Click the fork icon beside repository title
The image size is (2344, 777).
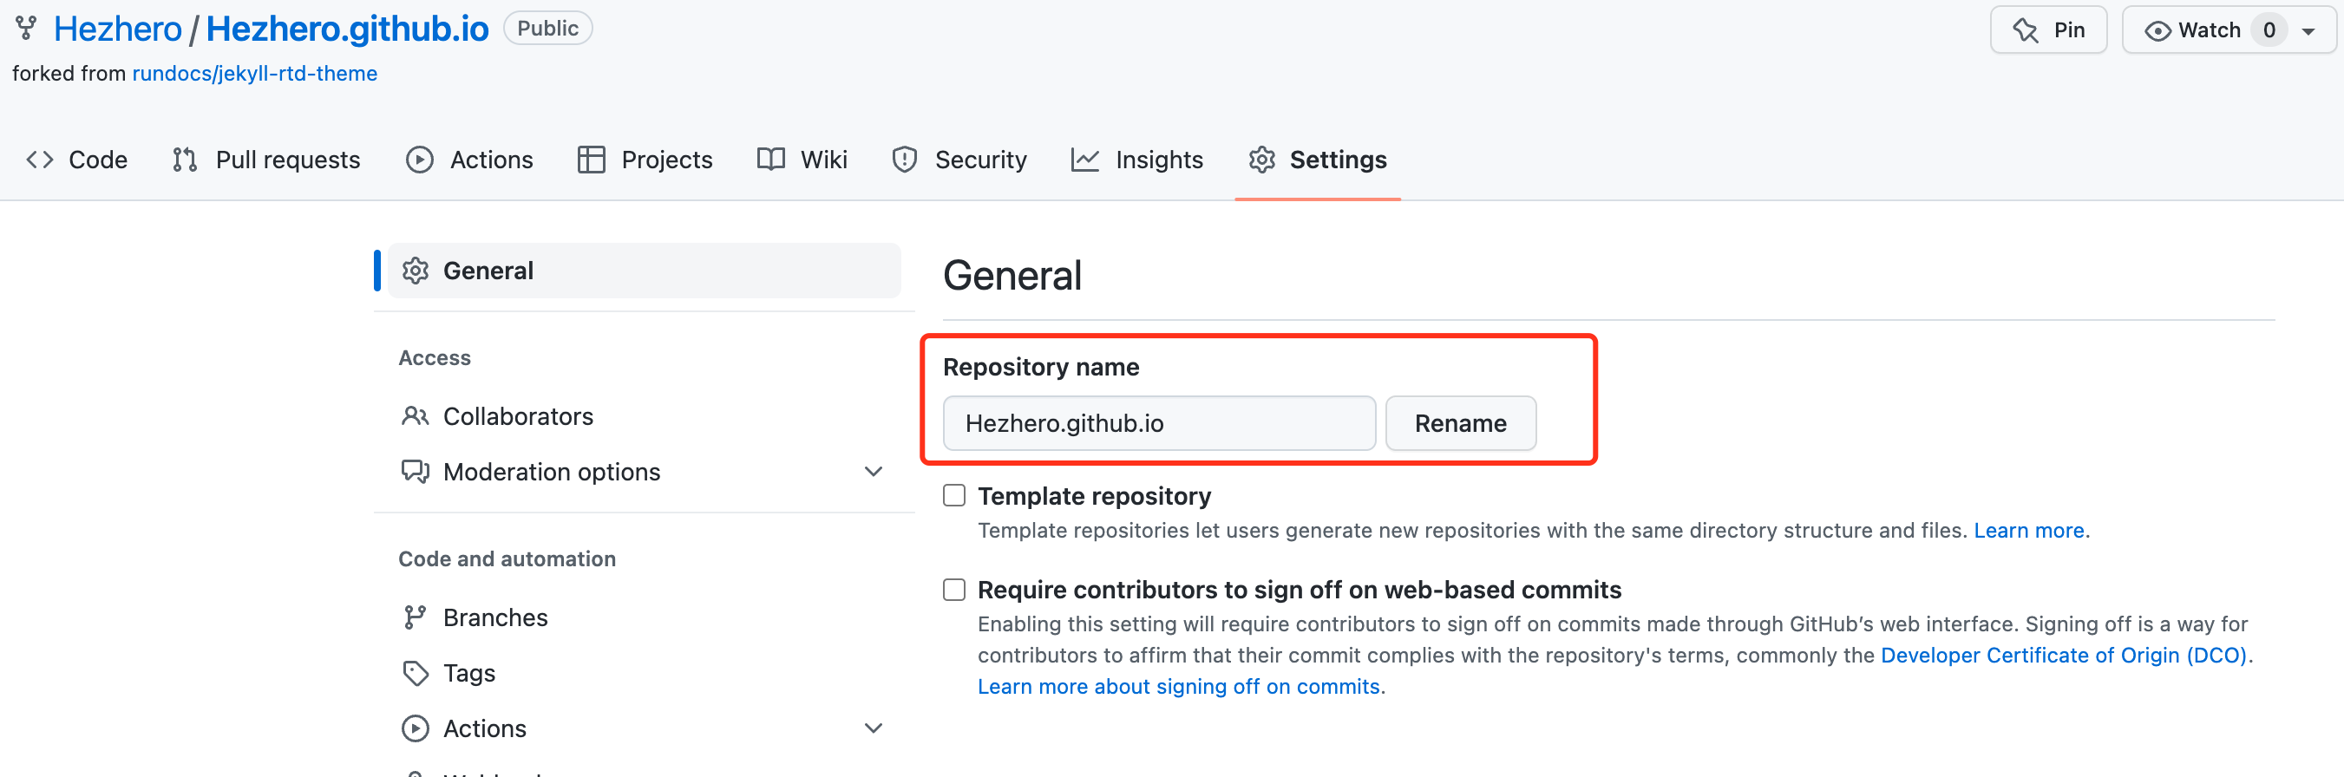coord(26,29)
